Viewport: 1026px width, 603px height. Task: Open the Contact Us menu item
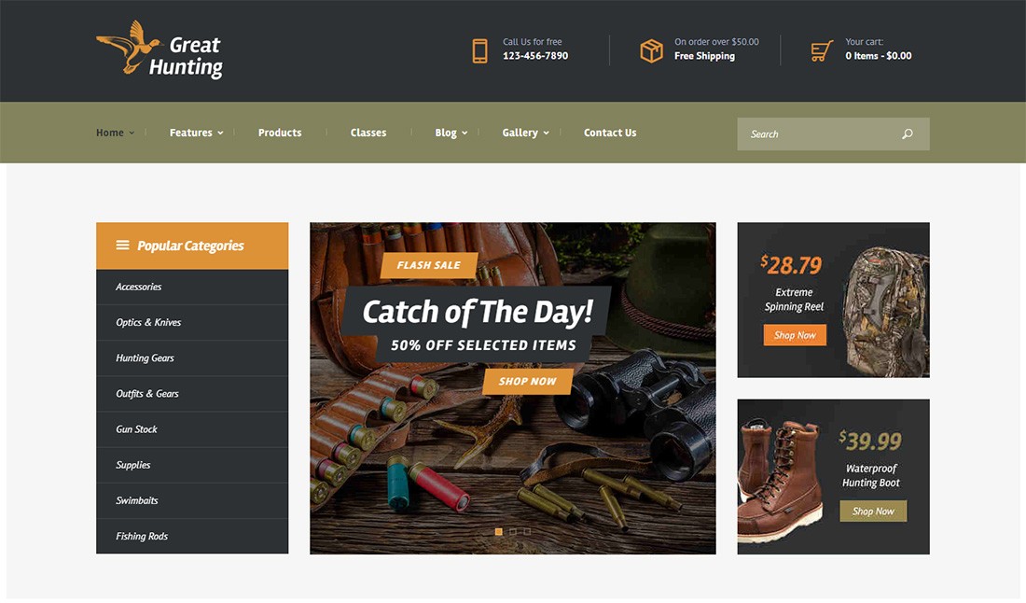610,133
